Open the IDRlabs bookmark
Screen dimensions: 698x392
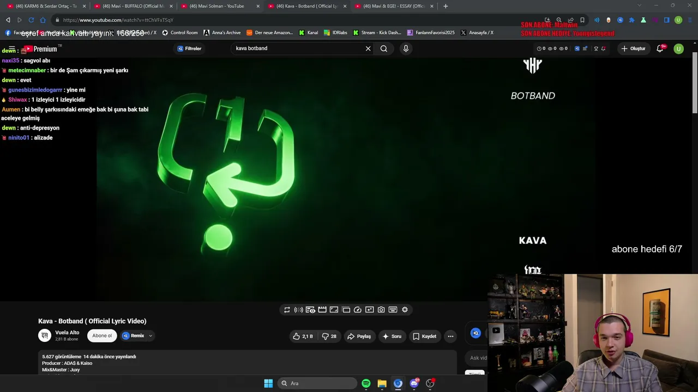335,33
